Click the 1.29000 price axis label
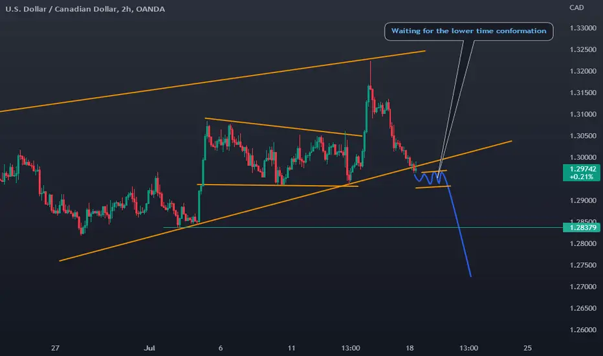Screen dimensions: 603x356 click(x=582, y=201)
